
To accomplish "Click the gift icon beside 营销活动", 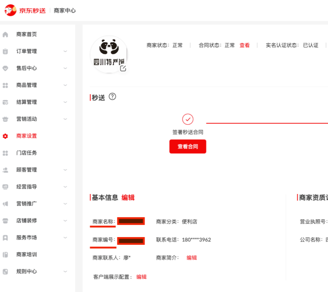I will [x=5, y=119].
